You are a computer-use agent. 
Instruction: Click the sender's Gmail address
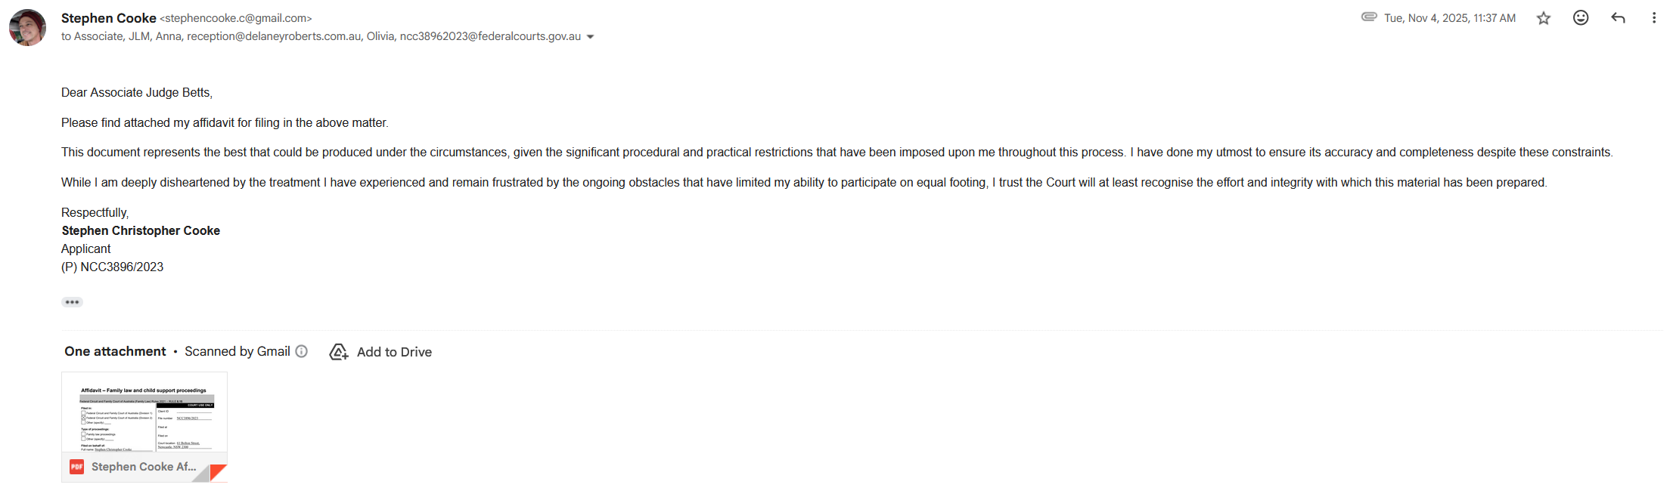click(236, 18)
